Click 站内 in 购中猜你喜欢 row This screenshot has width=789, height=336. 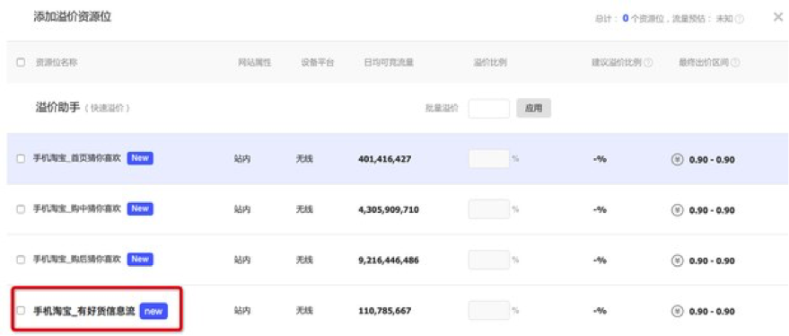click(x=242, y=209)
